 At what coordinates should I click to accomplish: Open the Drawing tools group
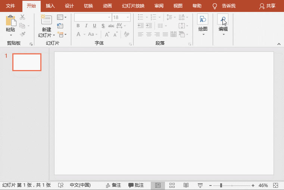(203, 22)
